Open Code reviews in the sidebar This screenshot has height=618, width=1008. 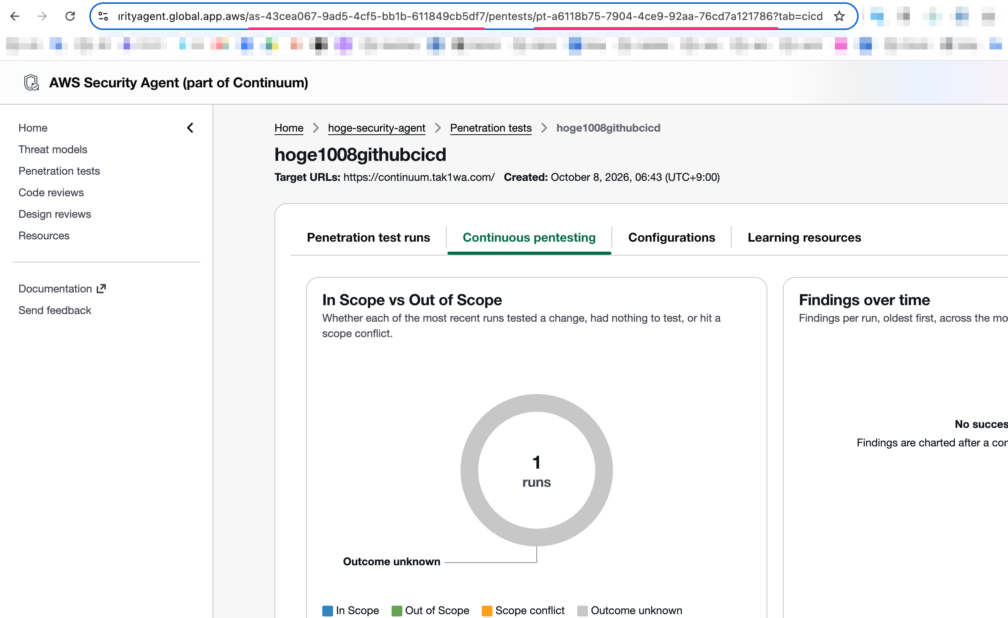coord(51,192)
